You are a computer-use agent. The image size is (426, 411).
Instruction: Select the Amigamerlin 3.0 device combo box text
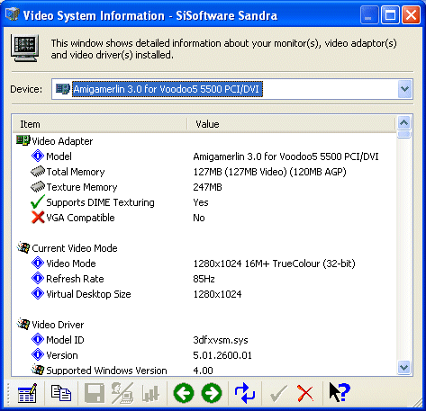point(168,89)
